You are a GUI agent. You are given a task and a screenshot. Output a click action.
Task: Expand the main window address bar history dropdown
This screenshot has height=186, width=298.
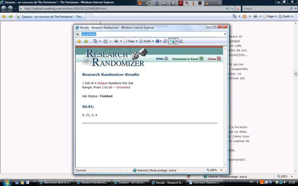(x=227, y=9)
